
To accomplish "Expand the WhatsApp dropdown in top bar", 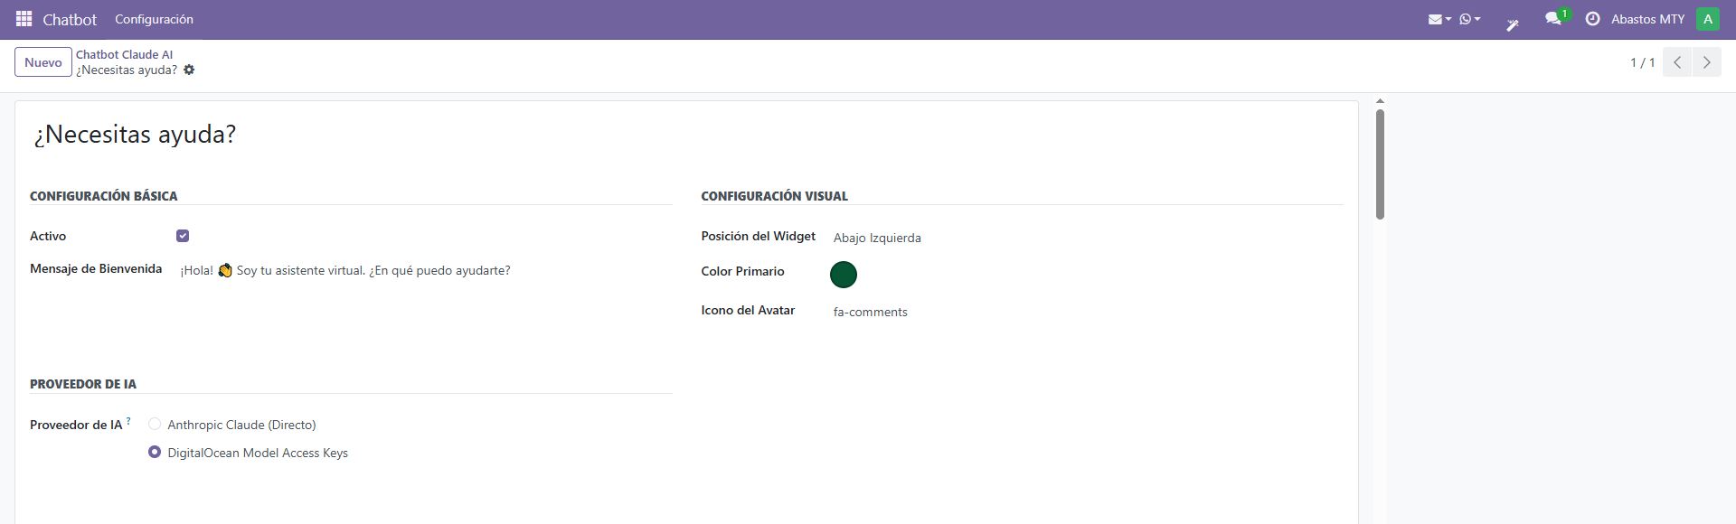I will (x=1469, y=19).
